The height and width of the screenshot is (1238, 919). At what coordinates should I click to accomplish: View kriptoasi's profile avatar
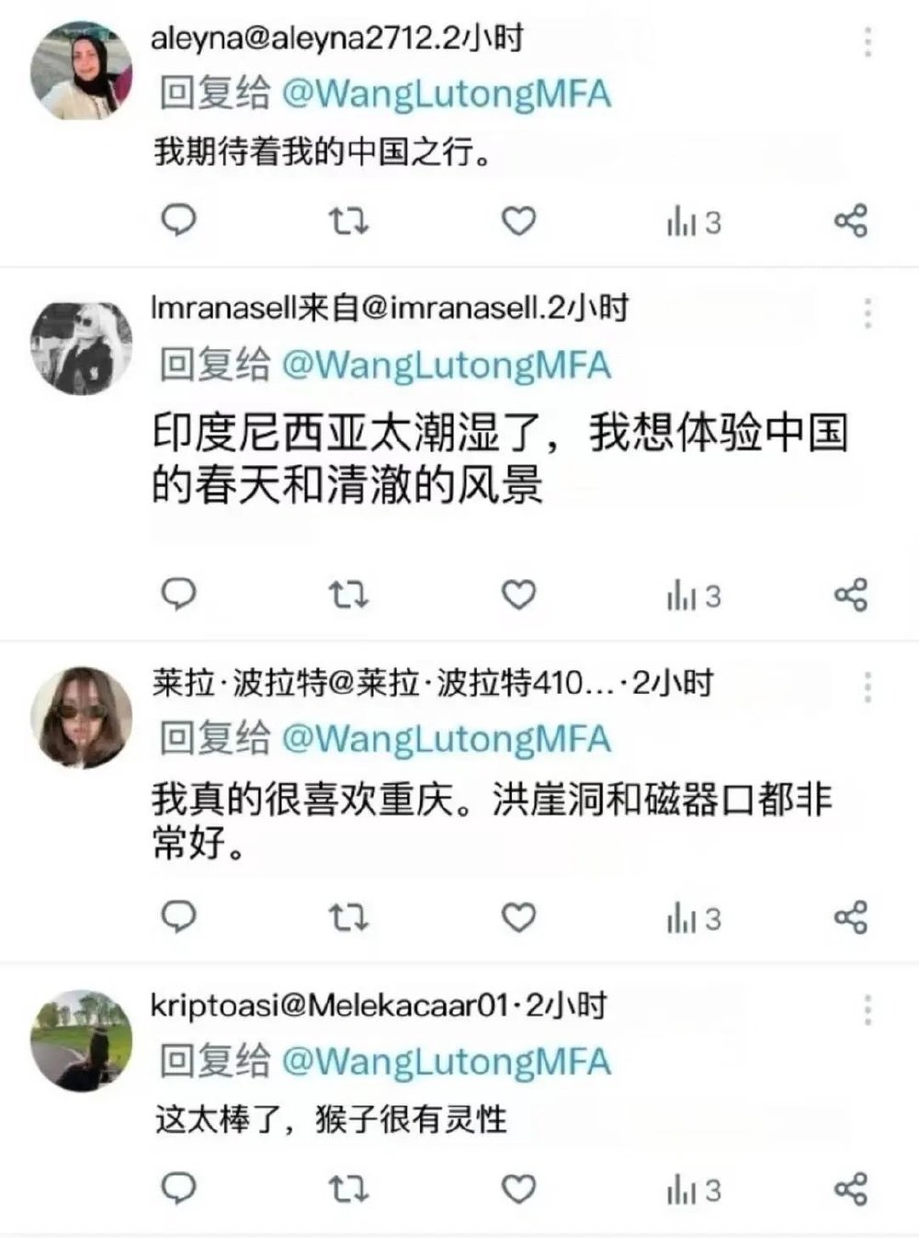[x=82, y=1040]
